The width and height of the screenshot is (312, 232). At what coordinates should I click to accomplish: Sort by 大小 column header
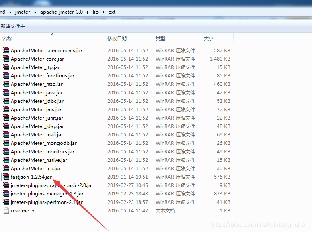pos(217,38)
